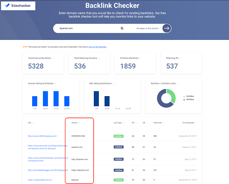The height and width of the screenshot is (184, 229).
Task: Click the tallest 26-50 bar in Domain Rating chart
Action: point(45,98)
